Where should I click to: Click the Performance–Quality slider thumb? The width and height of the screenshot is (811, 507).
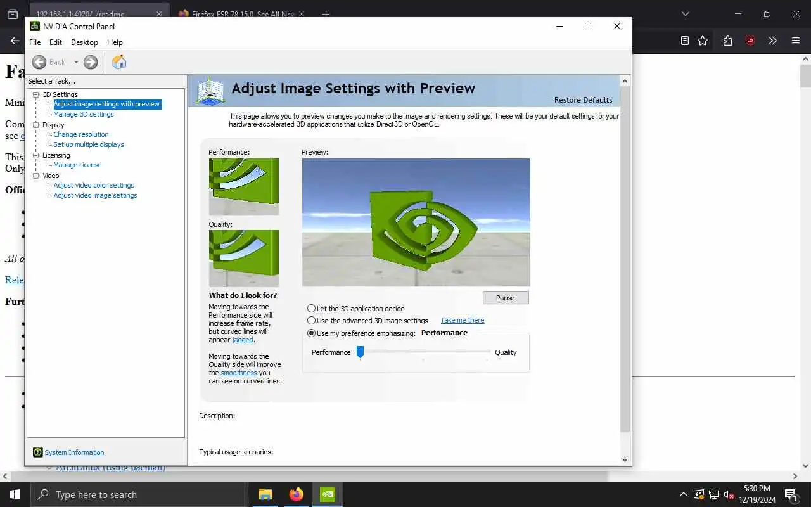pyautogui.click(x=360, y=352)
